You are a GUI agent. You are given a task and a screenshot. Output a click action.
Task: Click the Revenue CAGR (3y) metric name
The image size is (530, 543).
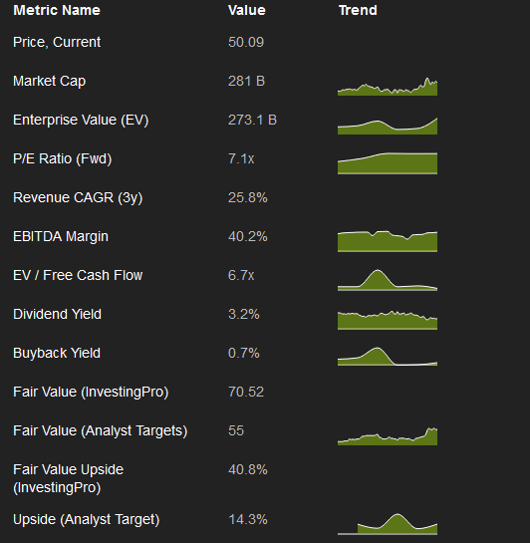click(78, 197)
